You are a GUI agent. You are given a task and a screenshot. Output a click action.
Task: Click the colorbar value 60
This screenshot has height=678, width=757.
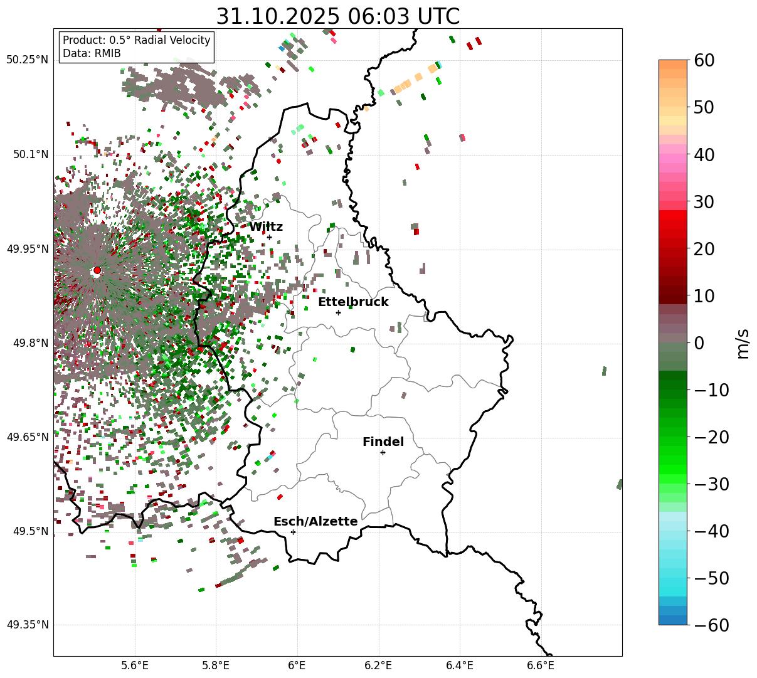pos(705,60)
